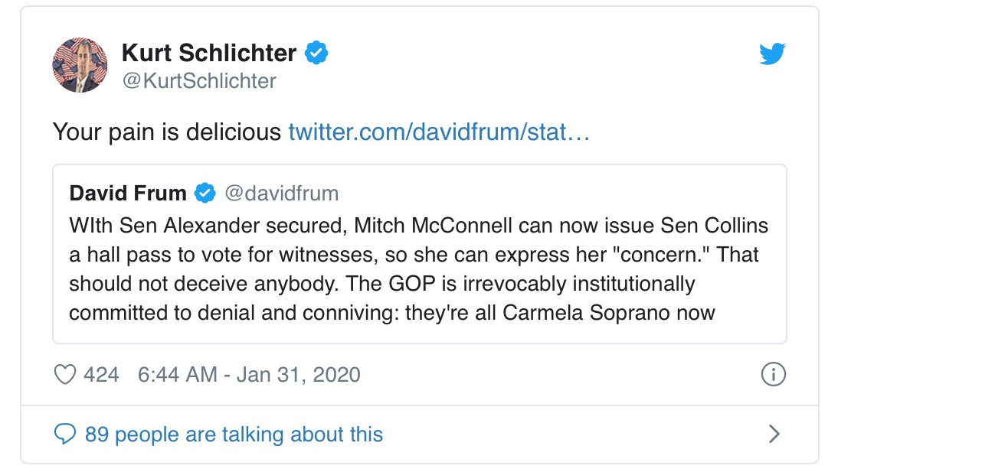Image resolution: width=995 pixels, height=472 pixels.
Task: Click the 'Your pain is delicious' text
Action: pyautogui.click(x=167, y=132)
